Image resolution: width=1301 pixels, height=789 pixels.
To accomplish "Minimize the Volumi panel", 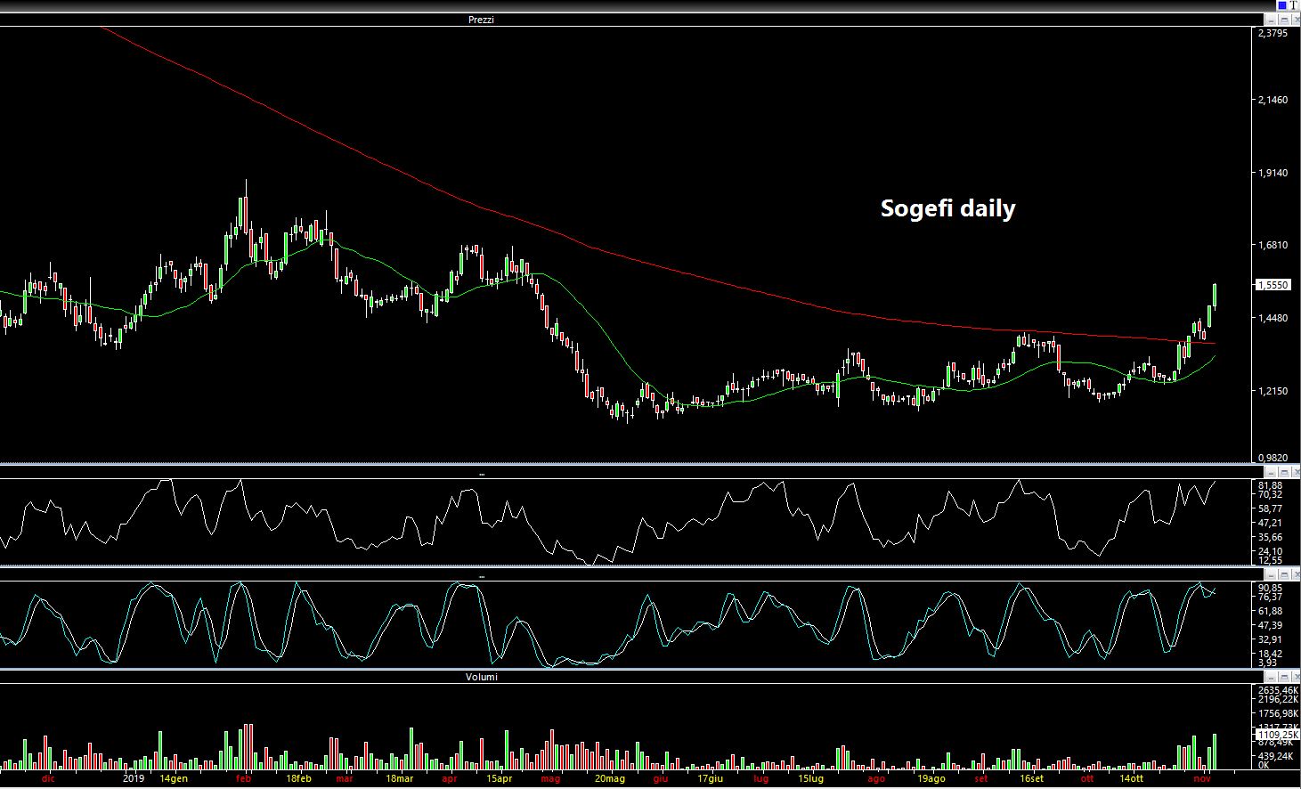I will 1271,677.
